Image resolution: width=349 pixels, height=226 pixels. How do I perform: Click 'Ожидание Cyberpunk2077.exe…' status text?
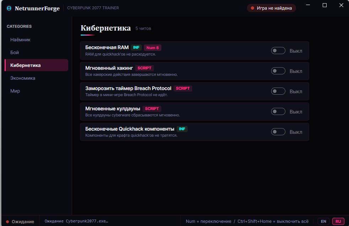click(x=76, y=221)
